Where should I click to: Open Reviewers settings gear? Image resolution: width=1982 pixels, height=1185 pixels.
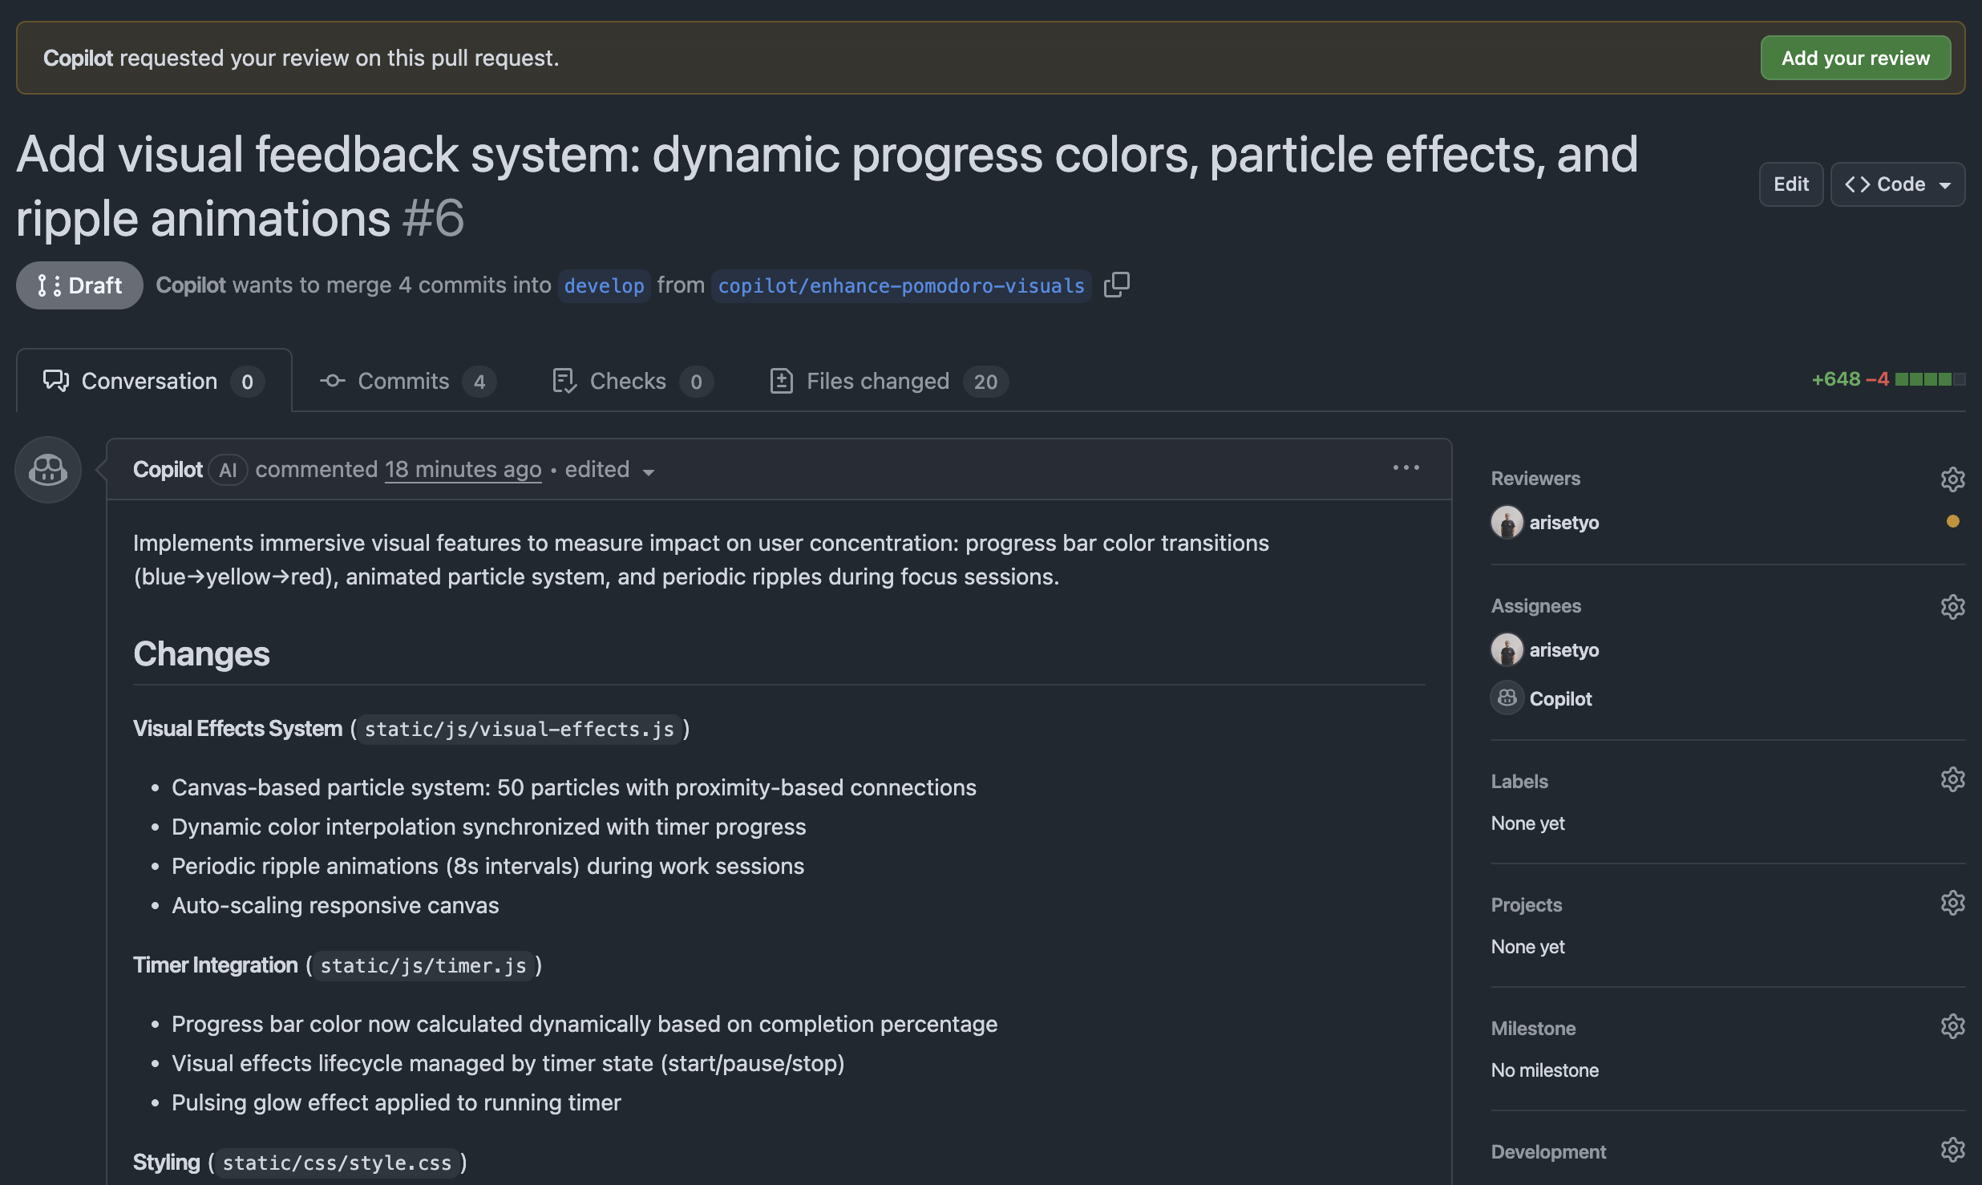(x=1952, y=479)
